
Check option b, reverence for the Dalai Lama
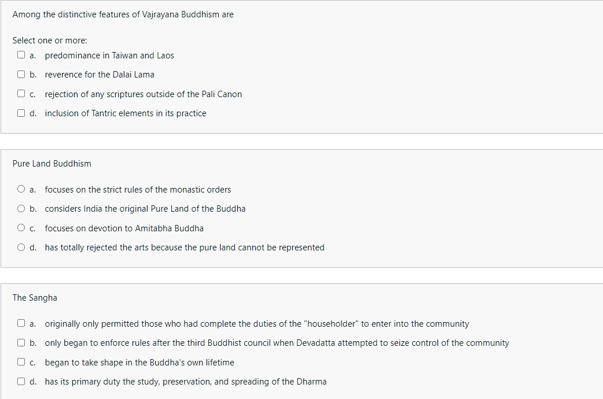[21, 74]
